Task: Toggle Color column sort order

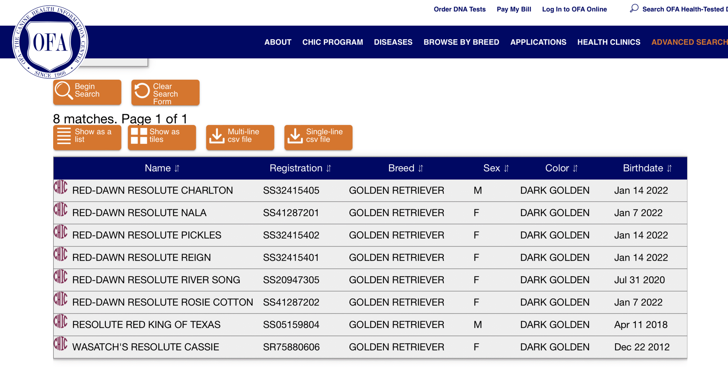Action: pyautogui.click(x=575, y=169)
